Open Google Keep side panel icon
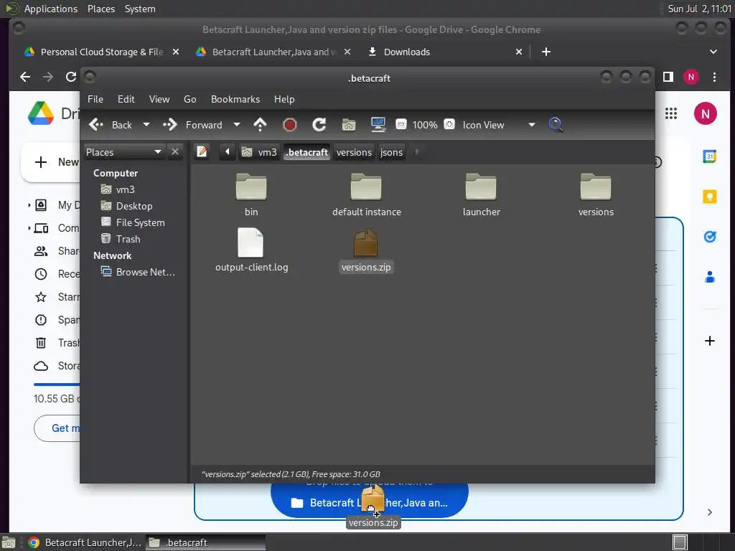 click(x=710, y=197)
